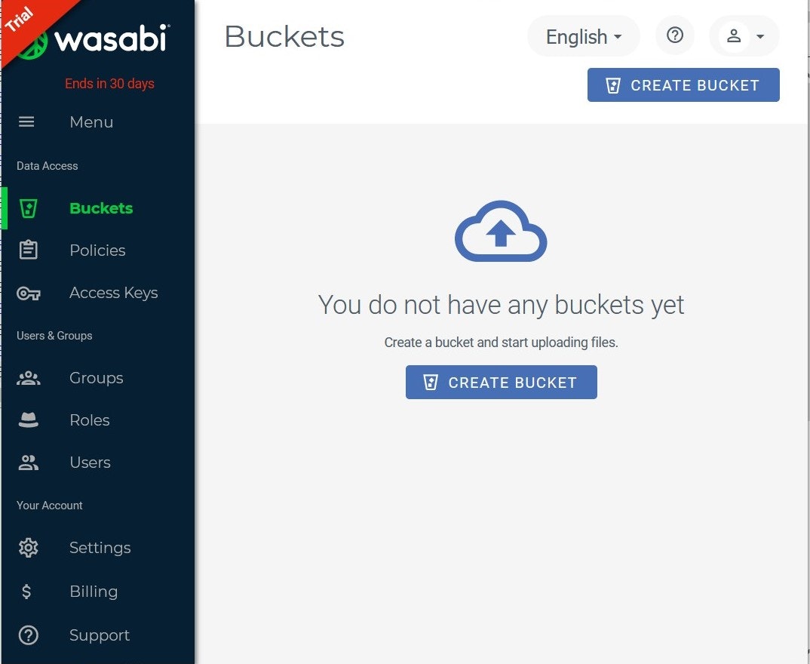Screen dimensions: 810x664
Task: Click the Support question mark icon
Action: tap(29, 635)
